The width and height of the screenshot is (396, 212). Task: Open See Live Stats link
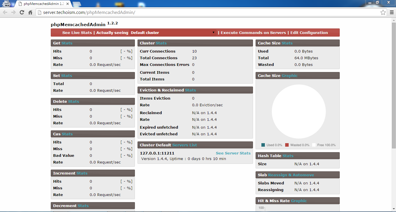77,33
